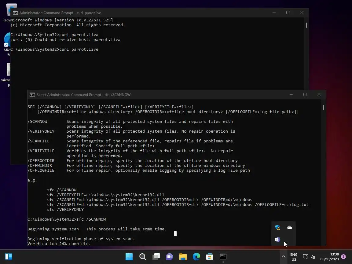Click the '/SCANFILE' option in help list
This screenshot has width=352, height=264.
pyautogui.click(x=38, y=141)
